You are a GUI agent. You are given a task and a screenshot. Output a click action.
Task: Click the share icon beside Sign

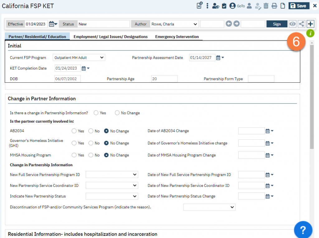tap(301, 24)
